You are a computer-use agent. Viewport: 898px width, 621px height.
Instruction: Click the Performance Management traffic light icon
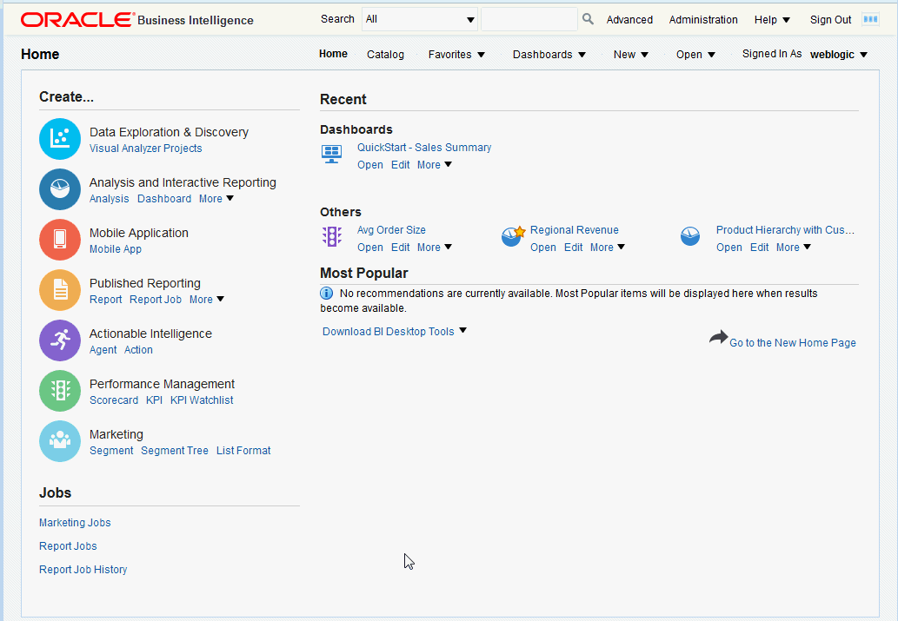60,391
